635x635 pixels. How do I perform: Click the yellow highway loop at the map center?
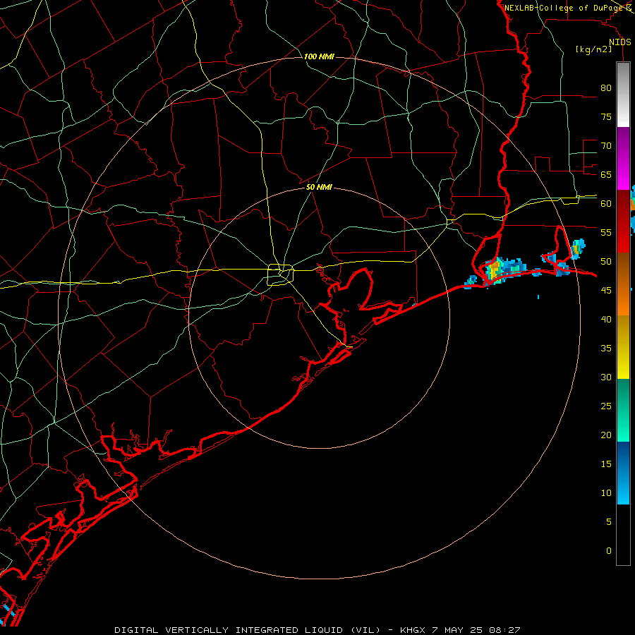pyautogui.click(x=281, y=274)
